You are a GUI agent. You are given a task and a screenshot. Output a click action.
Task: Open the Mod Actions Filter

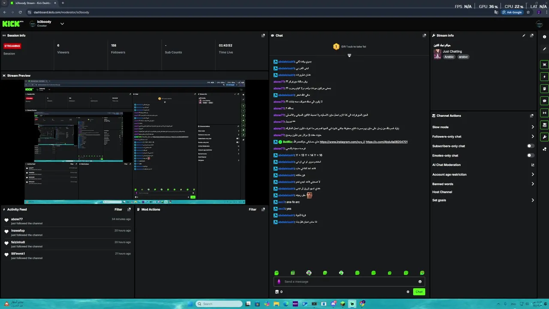point(253,209)
